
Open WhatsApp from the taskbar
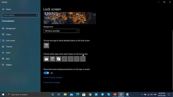tap(96, 95)
